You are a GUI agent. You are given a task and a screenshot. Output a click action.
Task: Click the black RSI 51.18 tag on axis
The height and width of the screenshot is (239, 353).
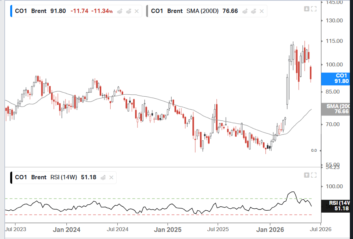tap(335, 206)
